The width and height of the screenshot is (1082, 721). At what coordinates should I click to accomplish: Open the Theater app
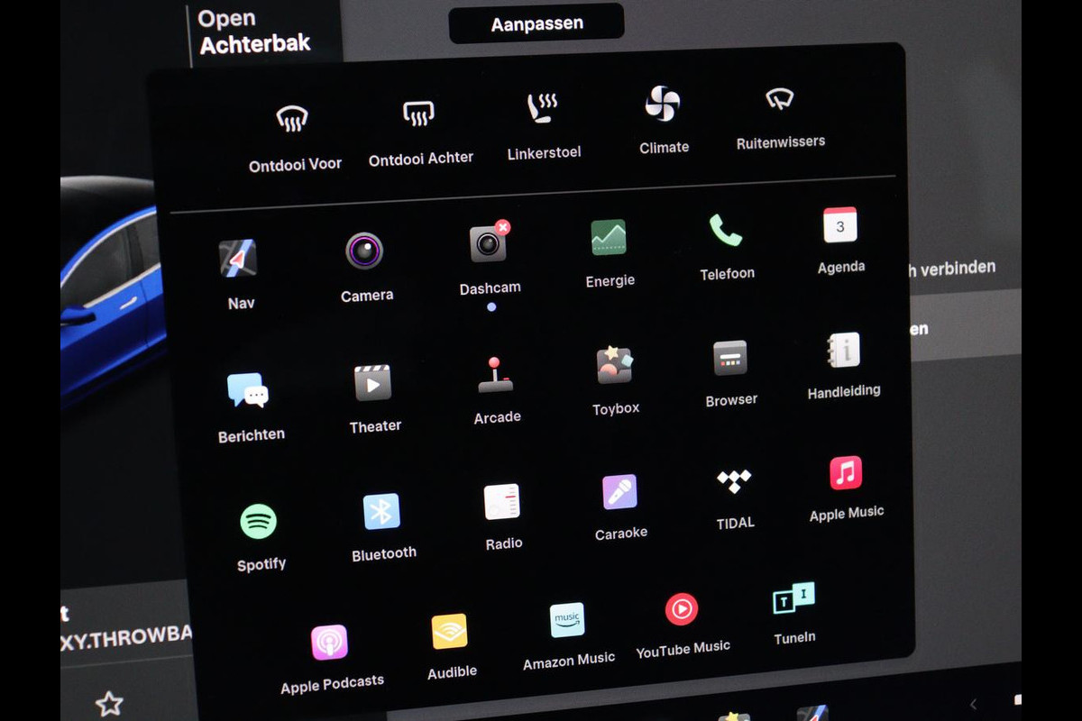coord(372,383)
